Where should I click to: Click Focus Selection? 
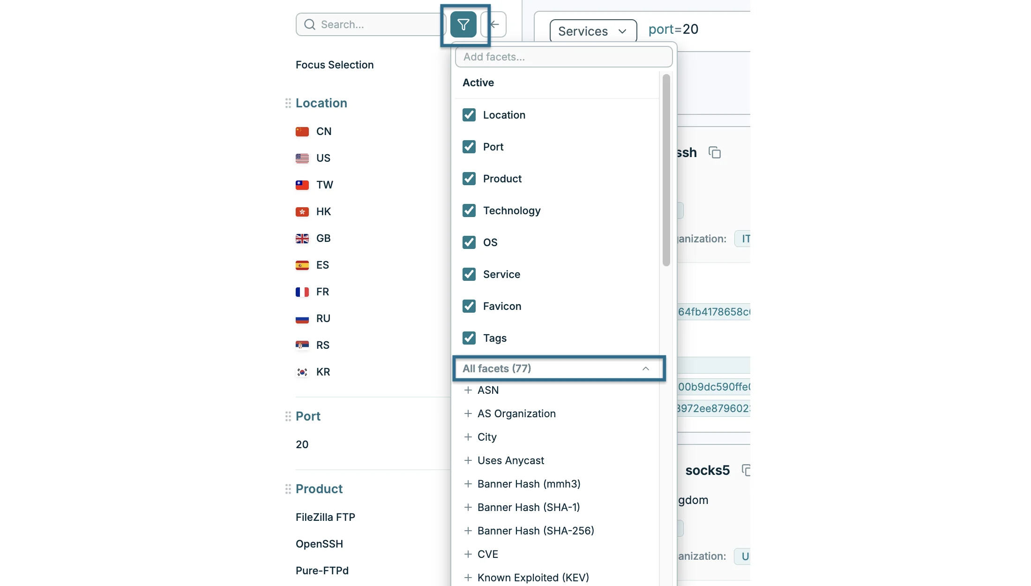tap(335, 65)
